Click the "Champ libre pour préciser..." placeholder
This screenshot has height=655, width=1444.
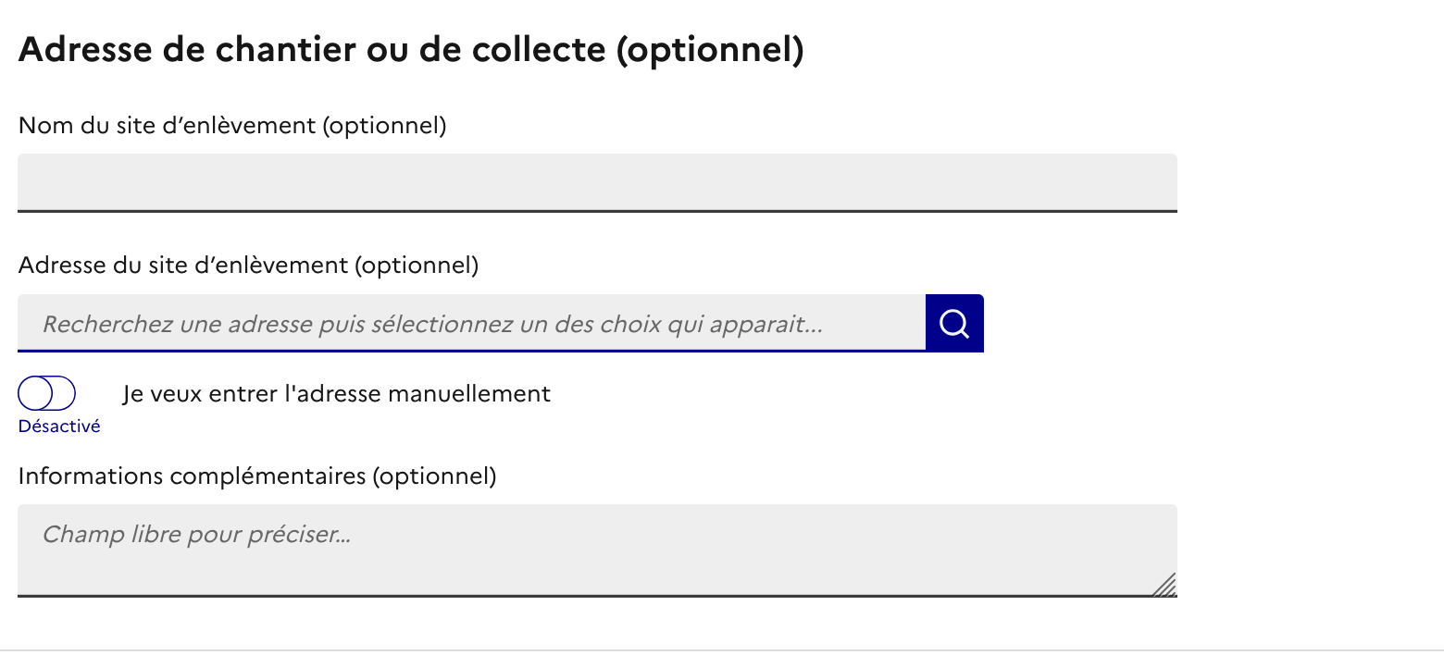pyautogui.click(x=196, y=535)
